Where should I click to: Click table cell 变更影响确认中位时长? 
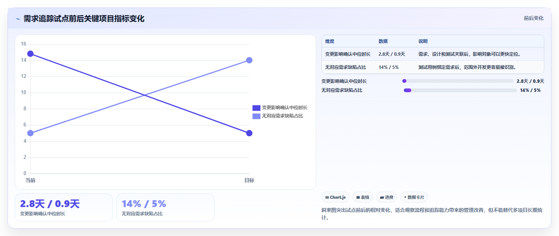[x=348, y=54]
